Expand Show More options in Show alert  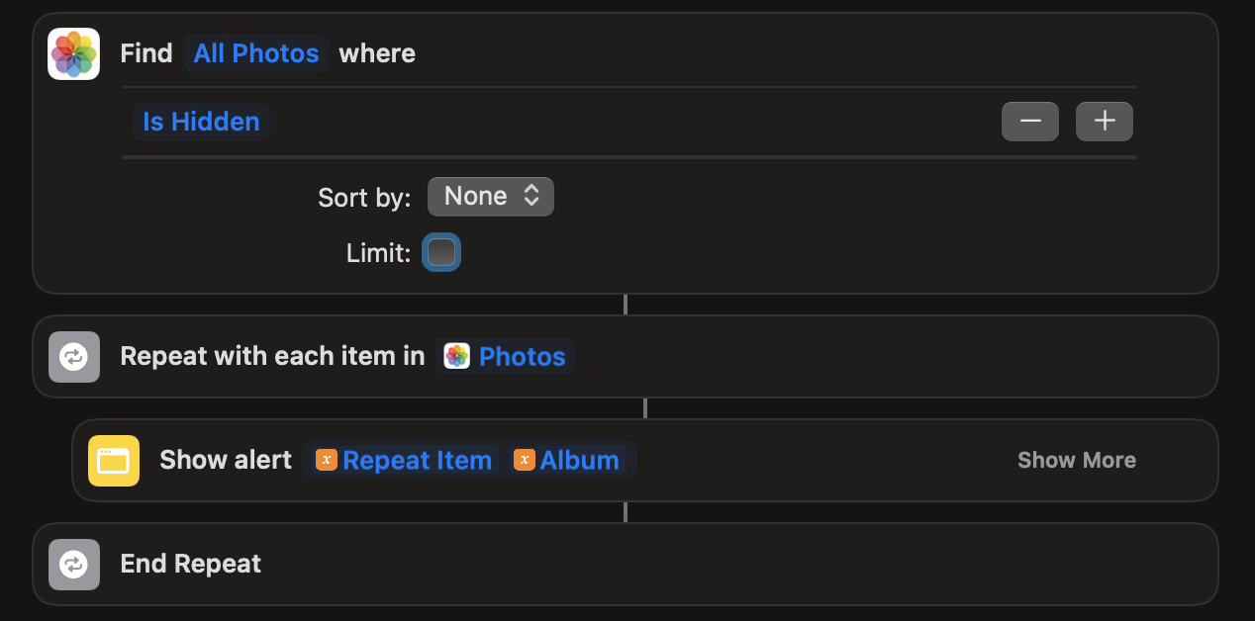(1077, 461)
